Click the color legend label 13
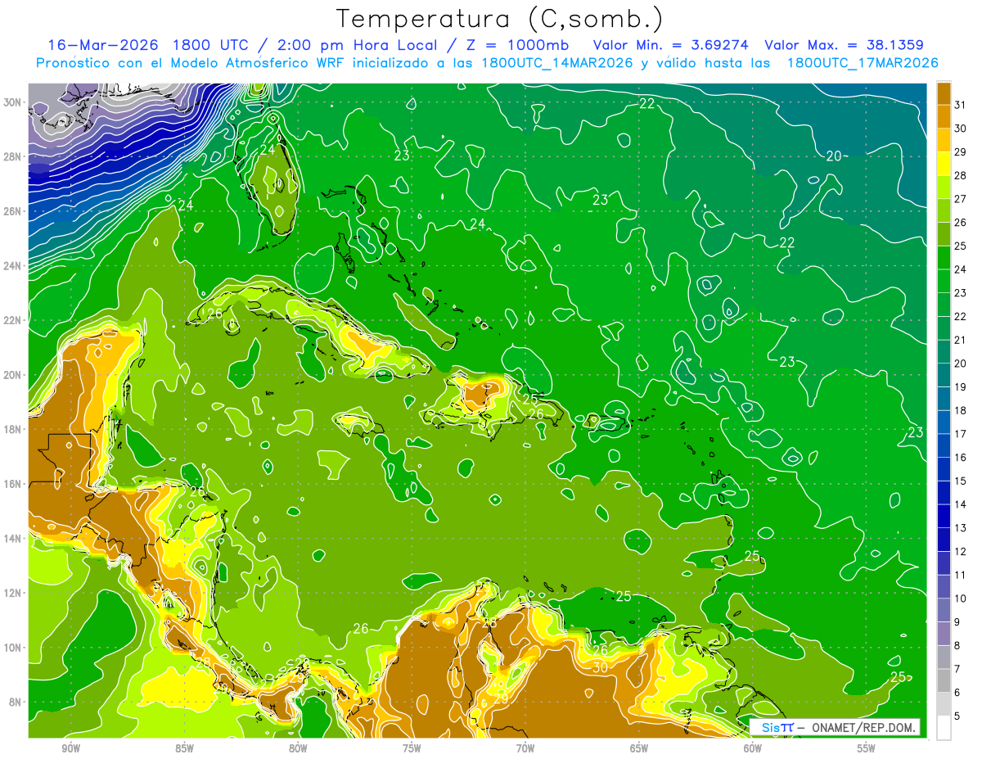The width and height of the screenshot is (982, 759). [x=960, y=528]
